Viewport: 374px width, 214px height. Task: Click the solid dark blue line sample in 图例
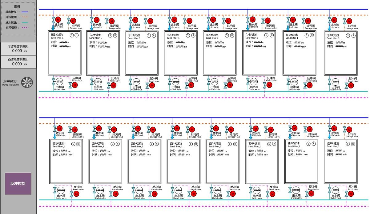[x=25, y=12]
